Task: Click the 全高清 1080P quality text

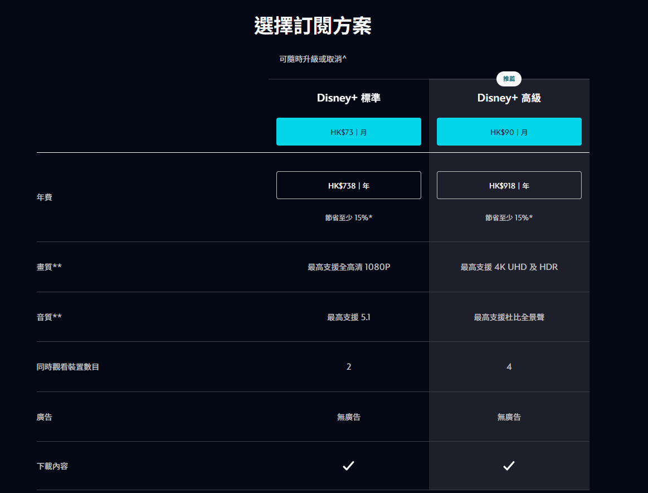Action: (x=349, y=267)
